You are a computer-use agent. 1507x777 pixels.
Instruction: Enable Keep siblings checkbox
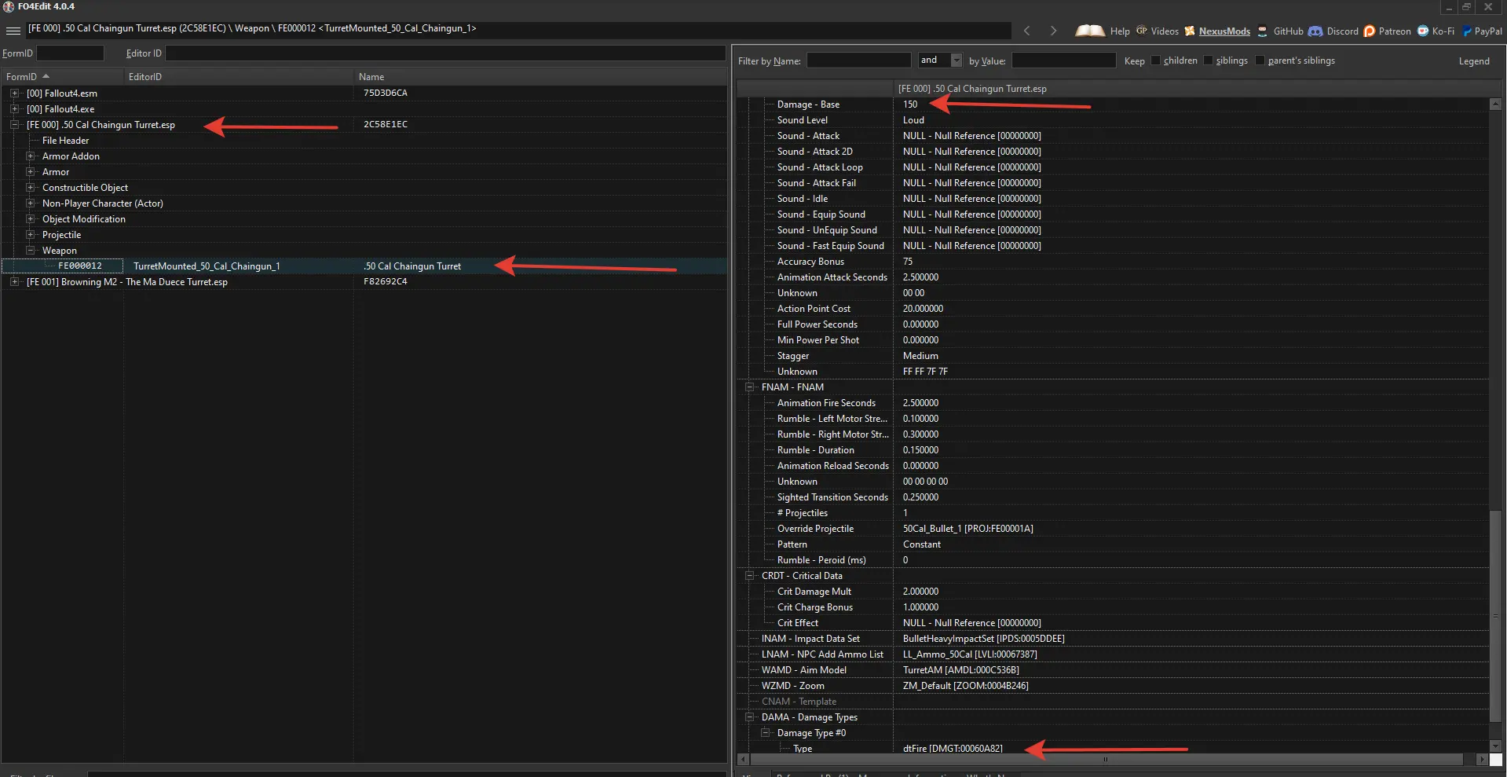pyautogui.click(x=1208, y=60)
